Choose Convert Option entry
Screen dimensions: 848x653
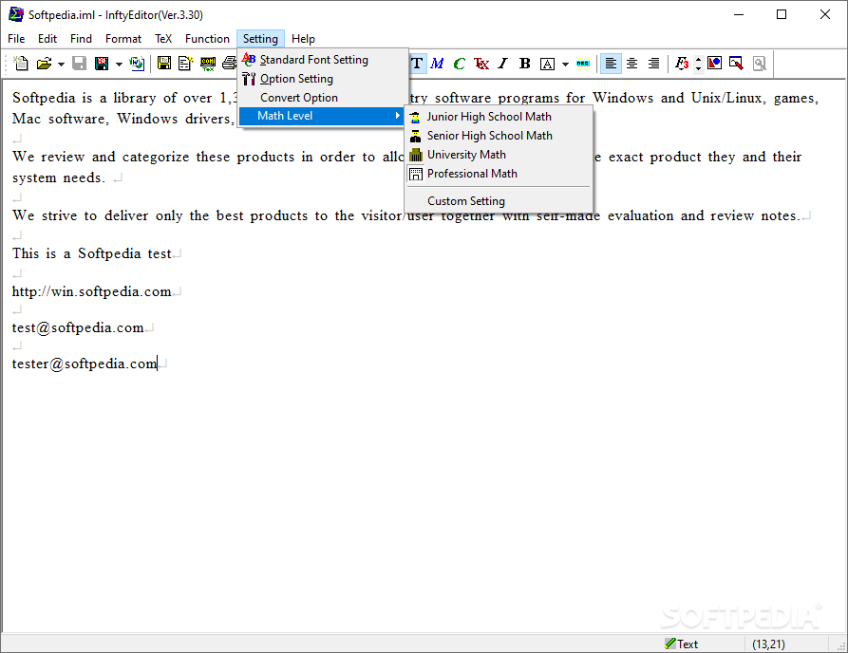coord(323,98)
